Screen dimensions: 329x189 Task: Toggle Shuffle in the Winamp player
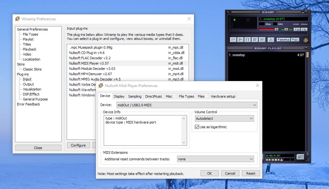click(284, 40)
